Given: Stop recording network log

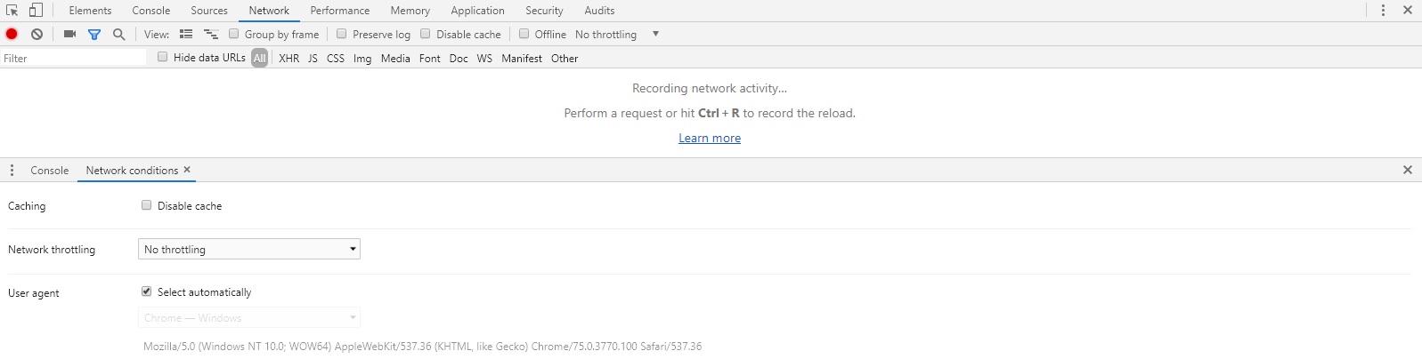Looking at the screenshot, I should point(12,34).
